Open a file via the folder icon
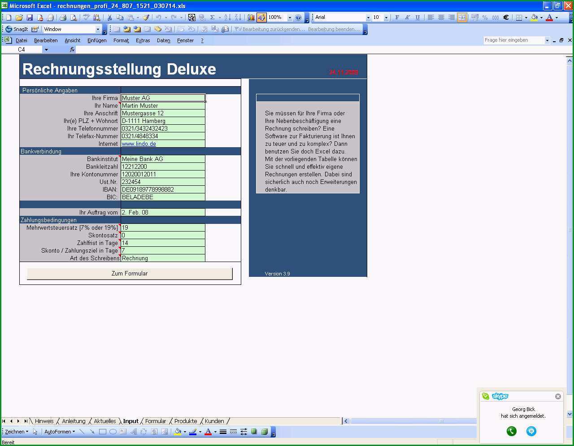This screenshot has height=446, width=574. (19, 17)
